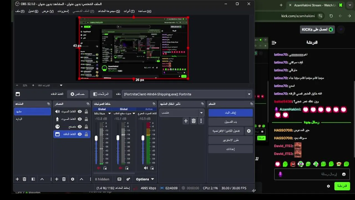Open the View (V) menu in OBS
355x200 pixels.
click(48, 11)
